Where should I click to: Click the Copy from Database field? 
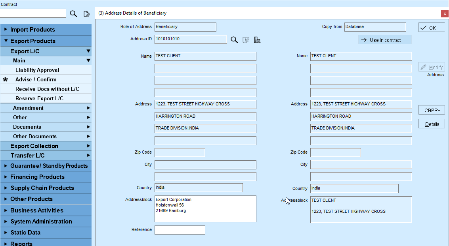[375, 27]
